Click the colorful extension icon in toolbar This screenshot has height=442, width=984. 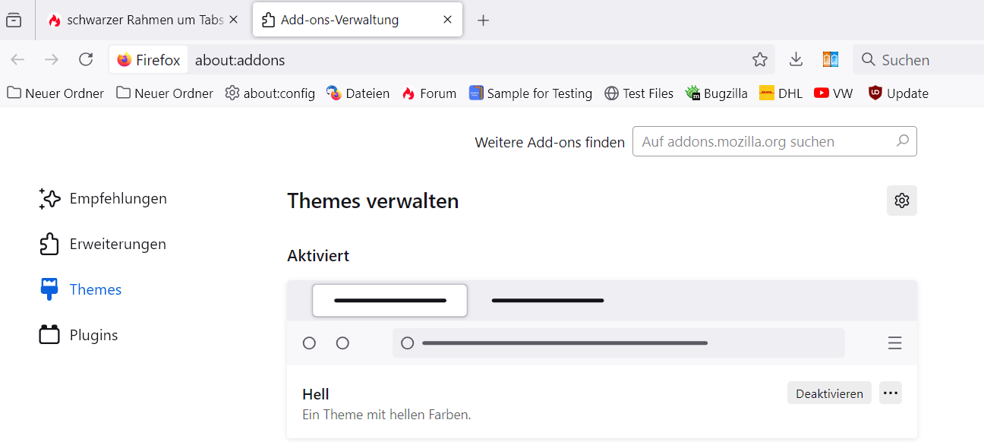pyautogui.click(x=831, y=59)
